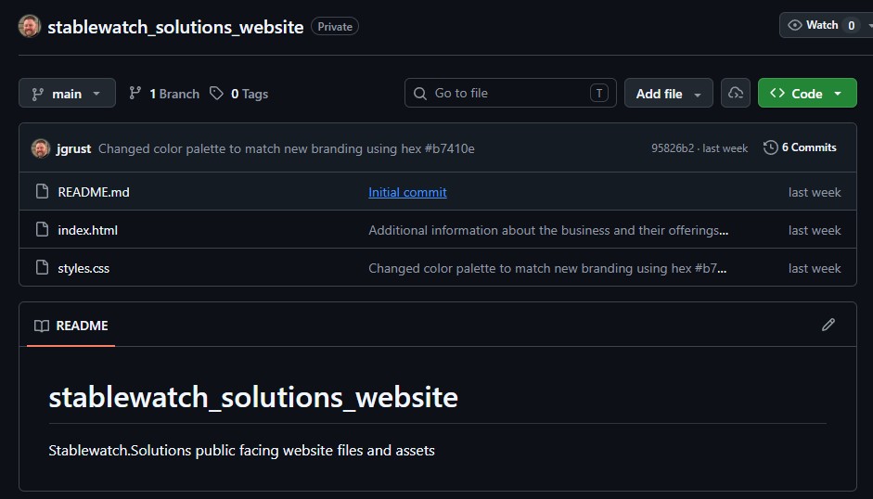Click the pencil icon to edit README
Screen dimensions: 873x499
(x=828, y=325)
